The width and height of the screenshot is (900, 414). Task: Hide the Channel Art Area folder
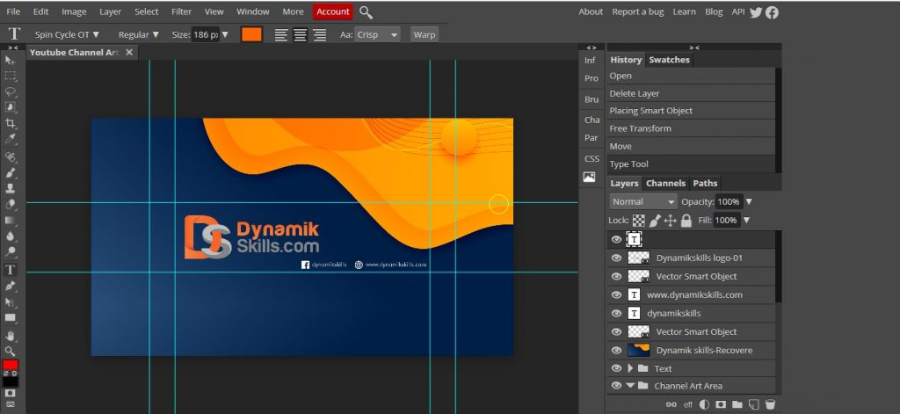click(616, 386)
